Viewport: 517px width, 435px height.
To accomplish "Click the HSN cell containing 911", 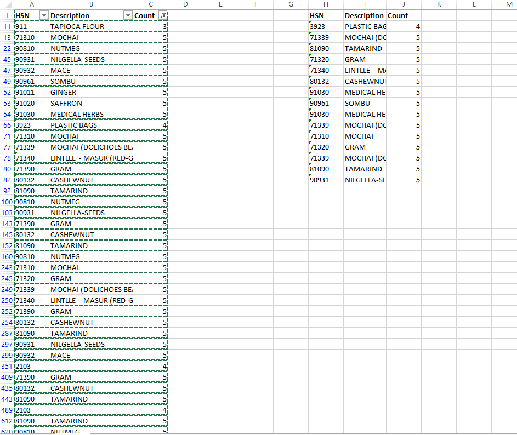I will 32,27.
